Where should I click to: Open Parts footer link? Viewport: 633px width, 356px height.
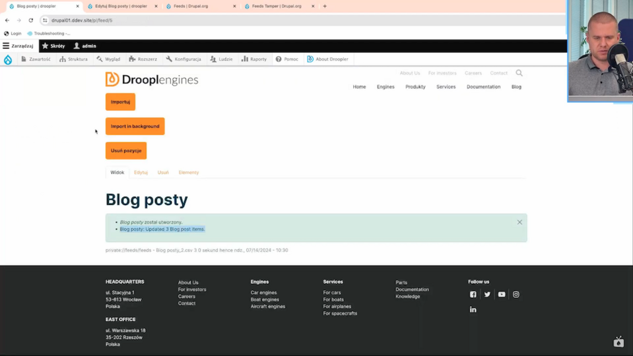pos(401,283)
